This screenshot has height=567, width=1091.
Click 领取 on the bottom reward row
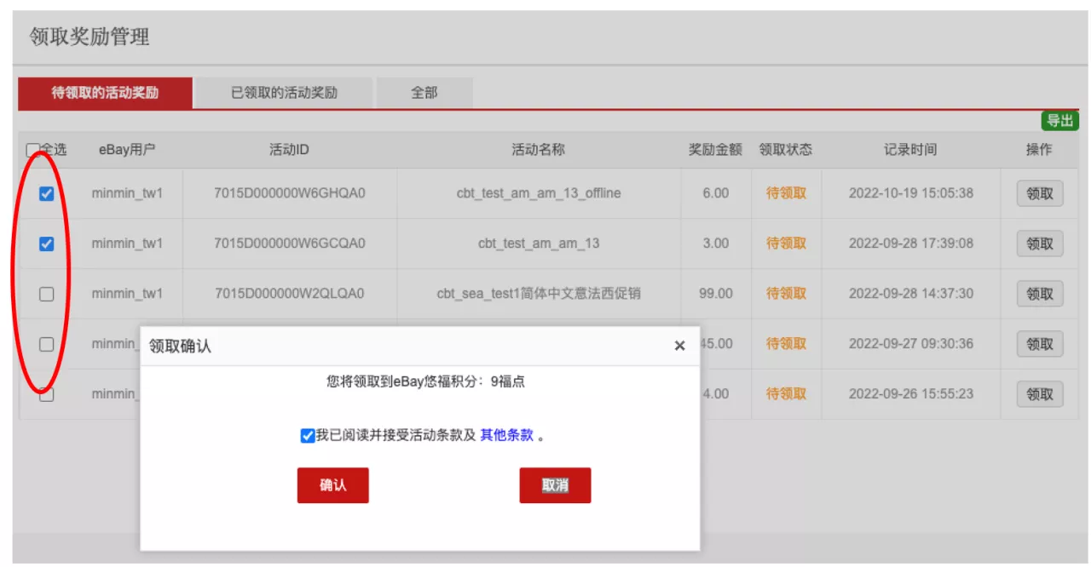pyautogui.click(x=1038, y=393)
